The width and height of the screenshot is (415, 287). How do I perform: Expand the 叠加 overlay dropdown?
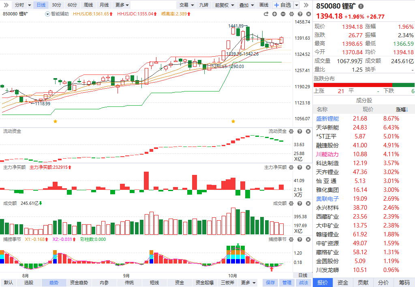tap(246, 5)
